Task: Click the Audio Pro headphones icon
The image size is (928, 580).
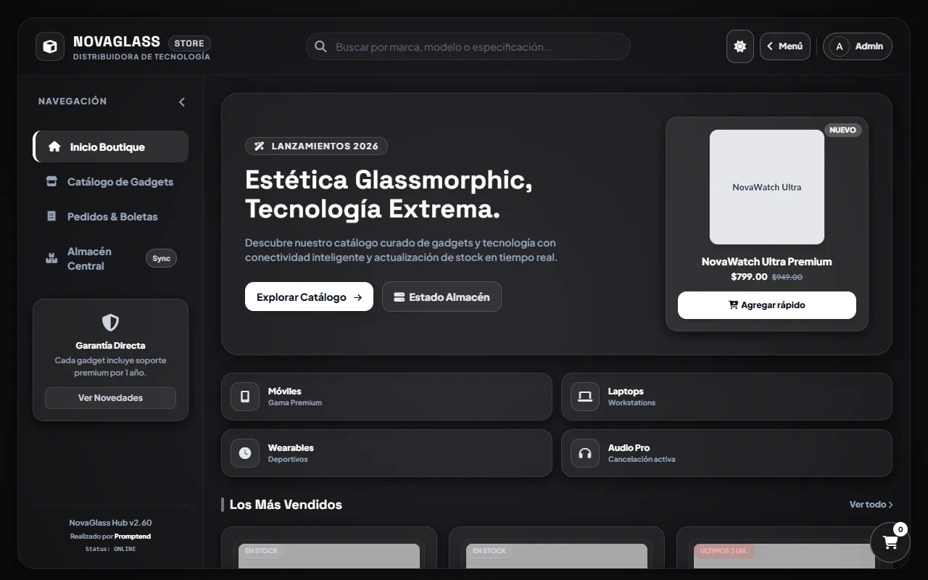Action: (x=585, y=453)
